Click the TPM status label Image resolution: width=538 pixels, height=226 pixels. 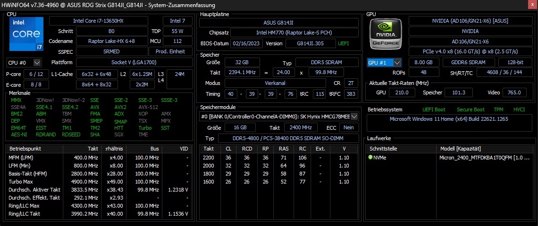coord(498,109)
